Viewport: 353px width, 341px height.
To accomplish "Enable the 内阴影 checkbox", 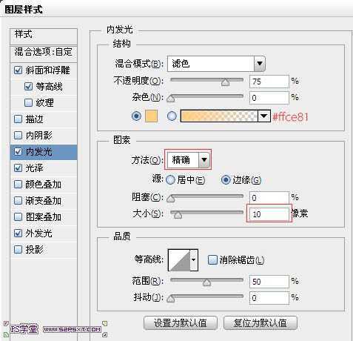I will pos(18,136).
